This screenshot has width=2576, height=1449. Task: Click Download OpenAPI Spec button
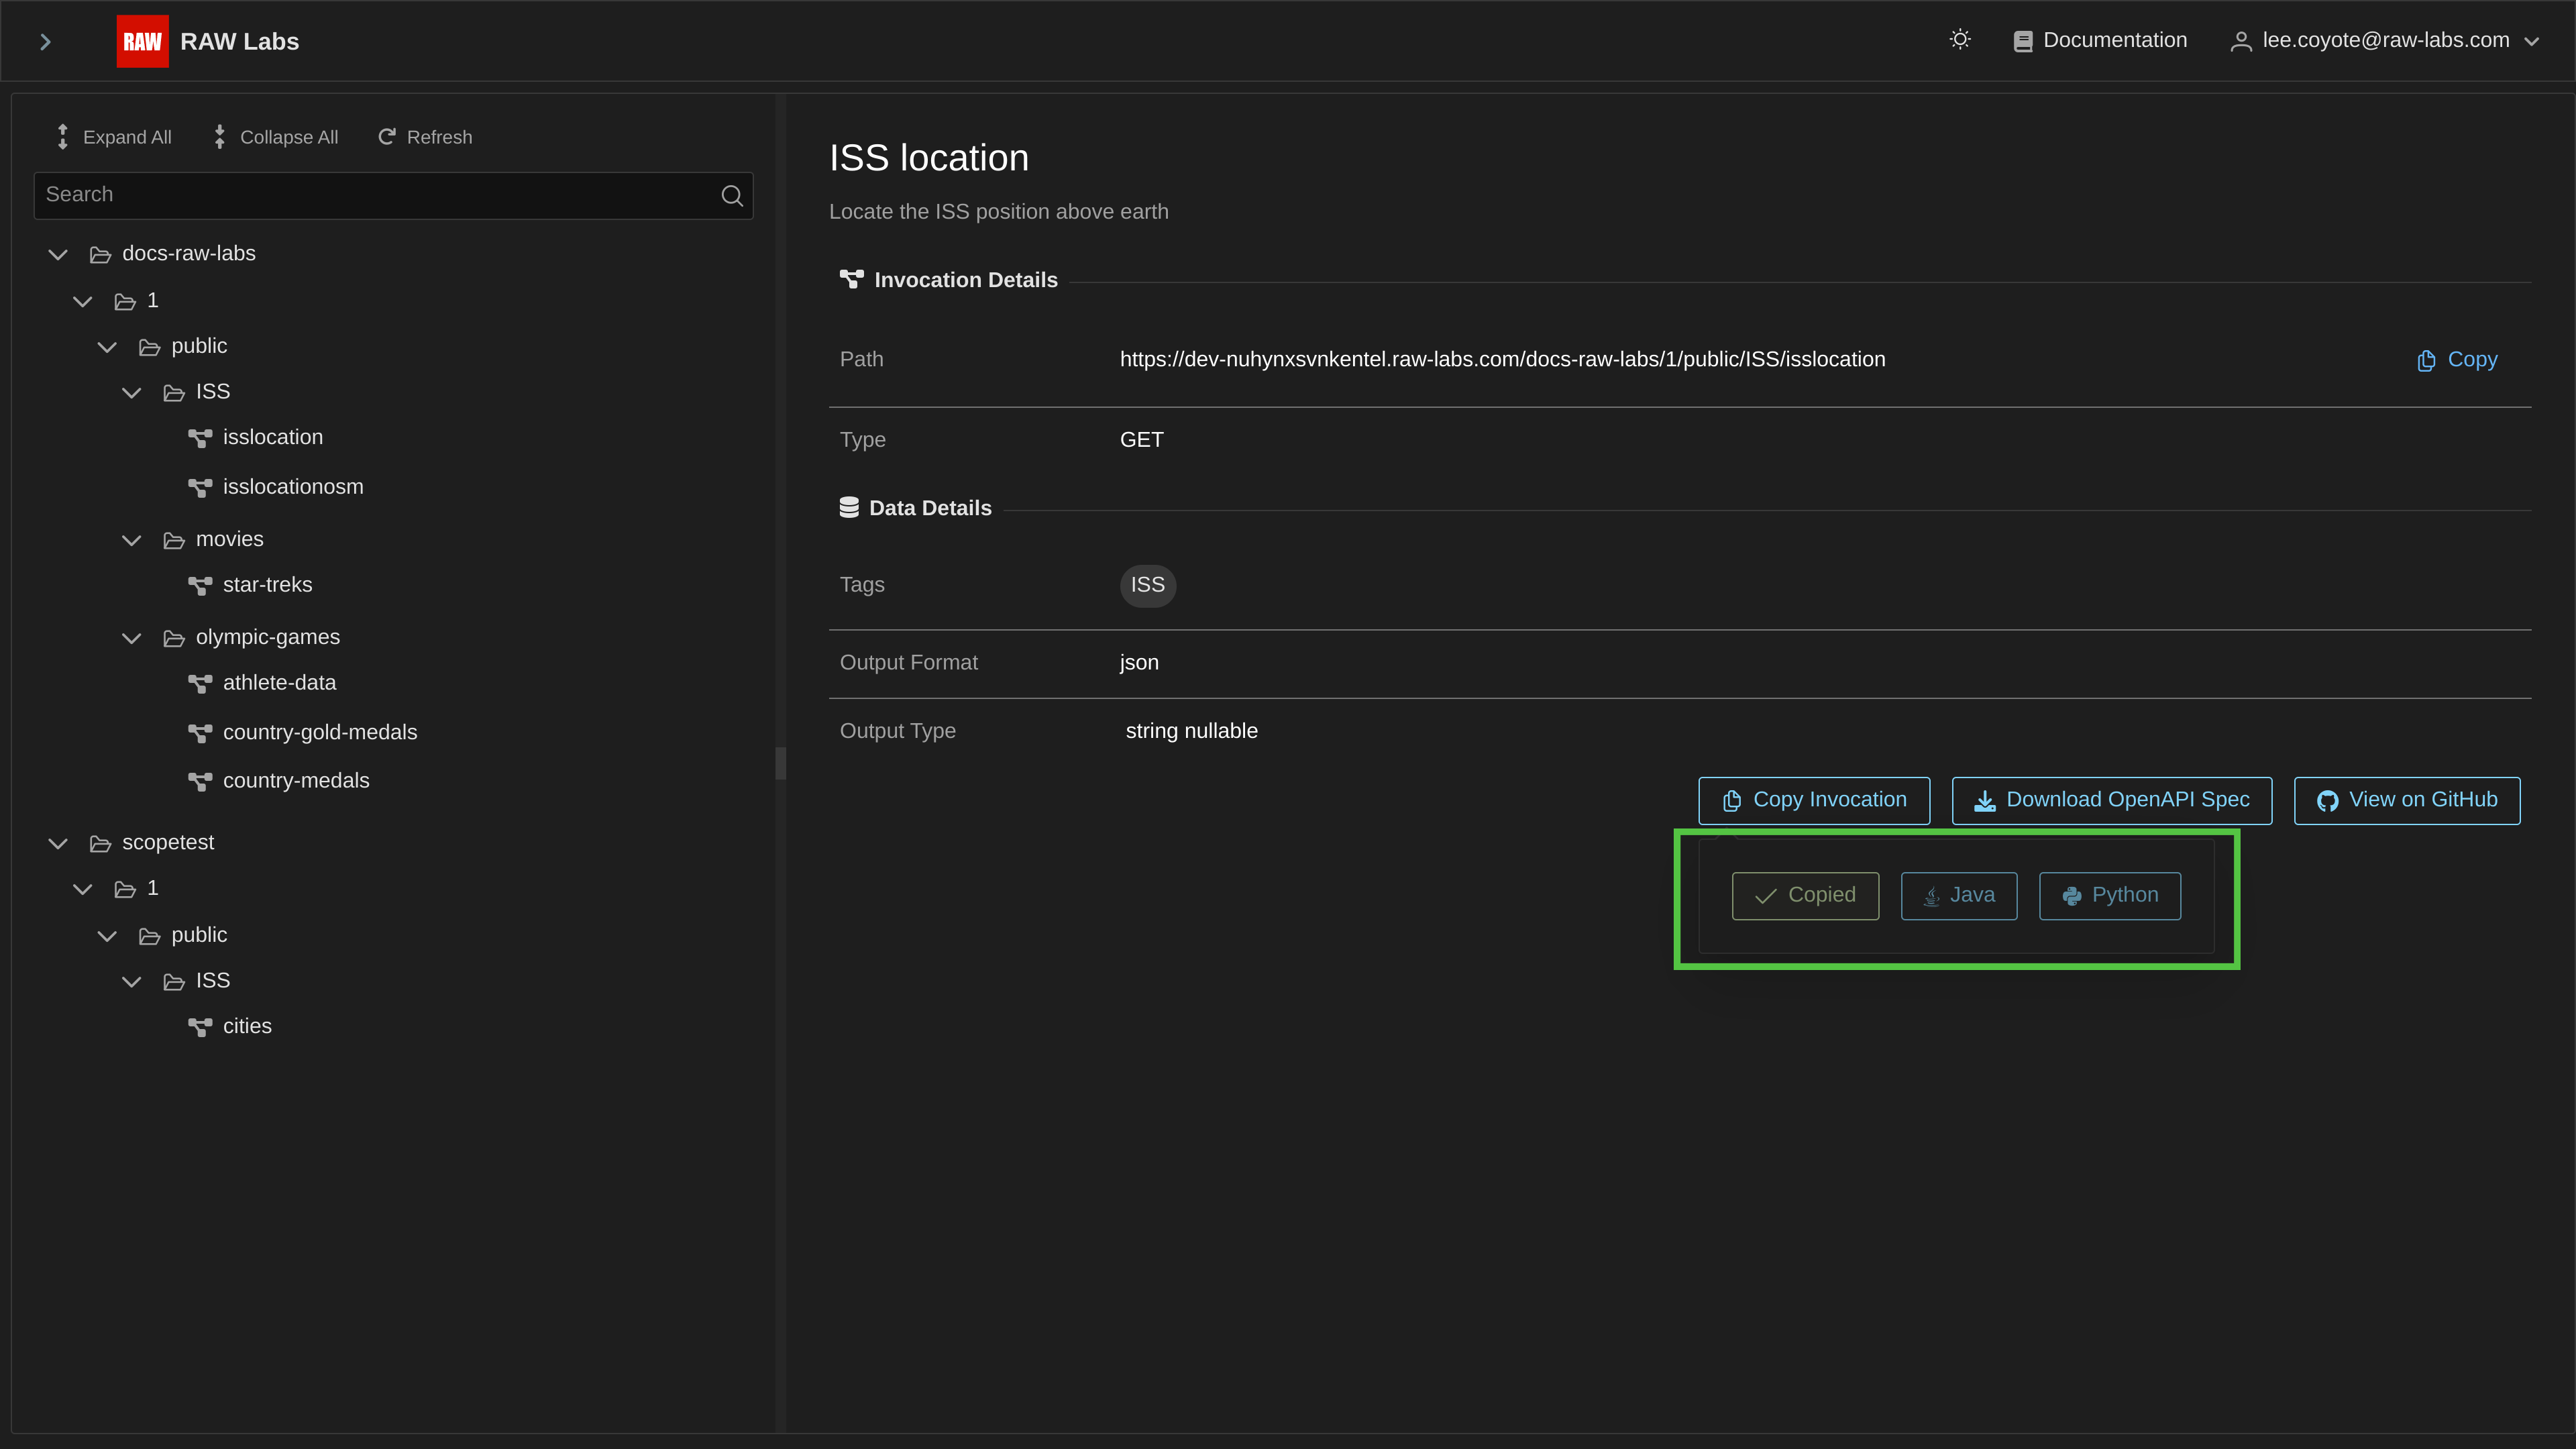click(x=2111, y=800)
